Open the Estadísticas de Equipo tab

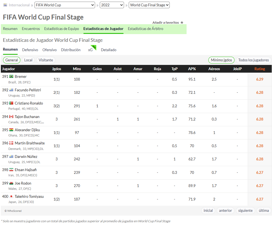61,29
